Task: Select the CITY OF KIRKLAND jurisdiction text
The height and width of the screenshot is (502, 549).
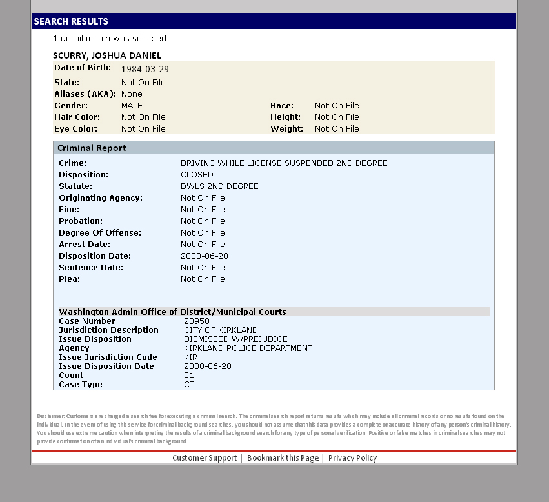Action: pos(221,330)
